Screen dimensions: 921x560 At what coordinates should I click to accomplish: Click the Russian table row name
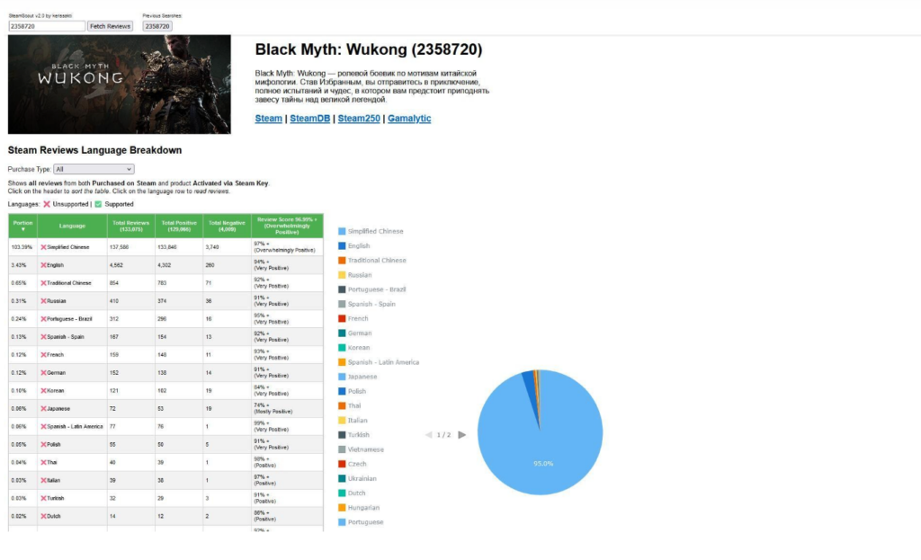[x=57, y=301]
